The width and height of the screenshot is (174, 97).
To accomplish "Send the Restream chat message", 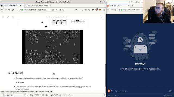I will [171, 91].
